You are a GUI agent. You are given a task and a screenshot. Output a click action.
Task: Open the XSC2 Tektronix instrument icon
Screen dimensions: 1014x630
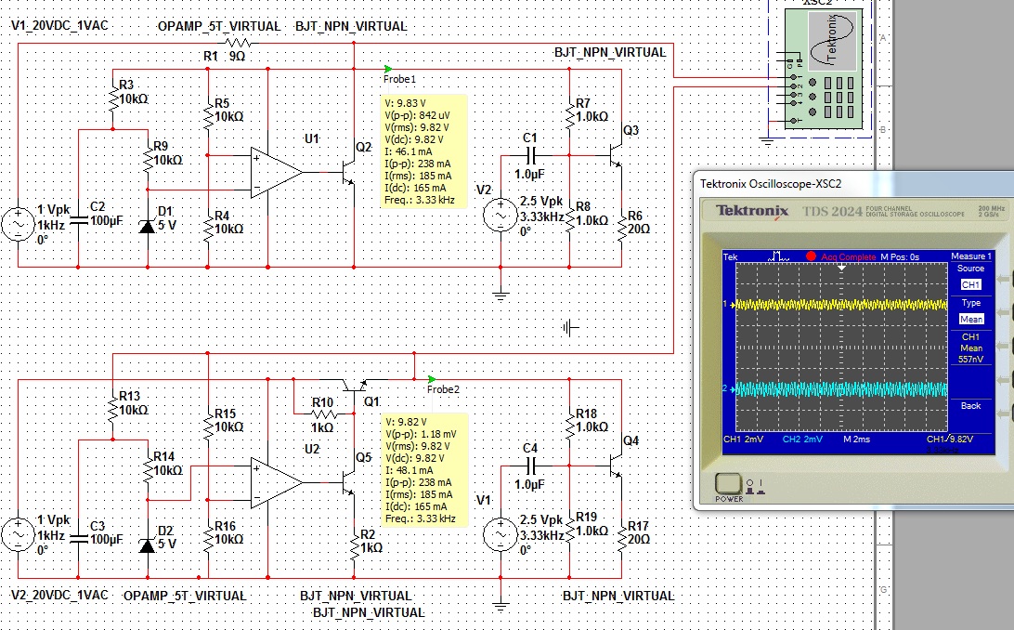[822, 68]
